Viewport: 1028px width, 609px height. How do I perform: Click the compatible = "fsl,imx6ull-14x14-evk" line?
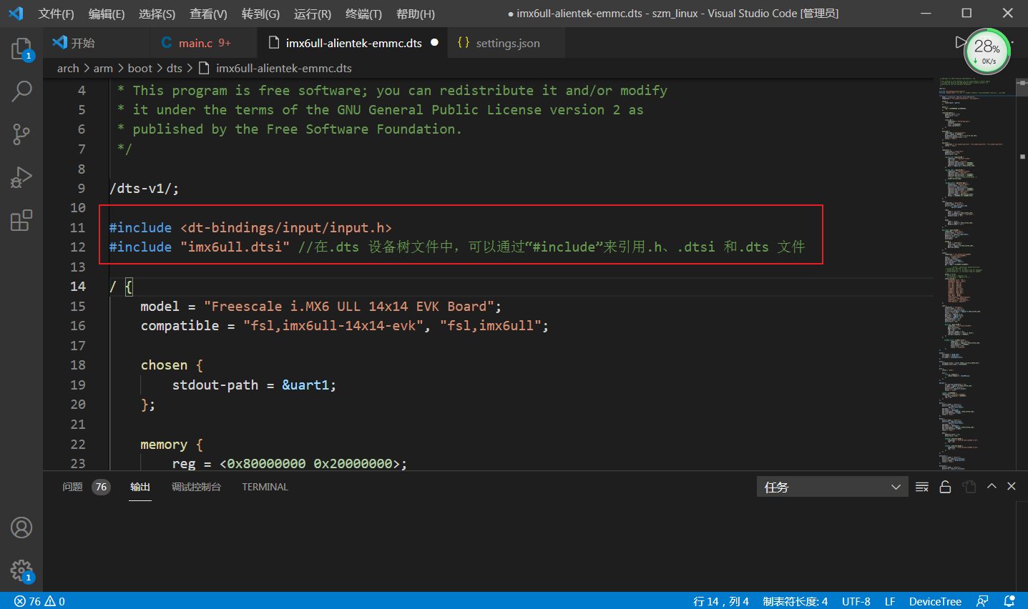[345, 325]
